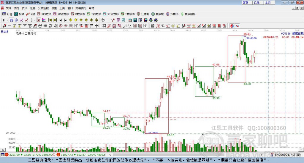
Task: Open the 行情 quotes view
Action: [x=7, y=14]
